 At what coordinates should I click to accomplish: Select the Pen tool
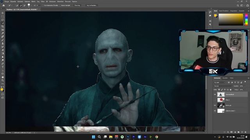(3, 64)
